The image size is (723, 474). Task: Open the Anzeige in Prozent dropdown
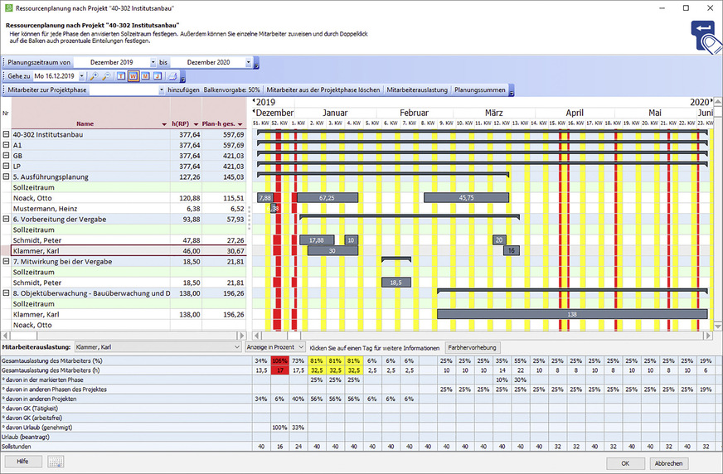pyautogui.click(x=300, y=347)
